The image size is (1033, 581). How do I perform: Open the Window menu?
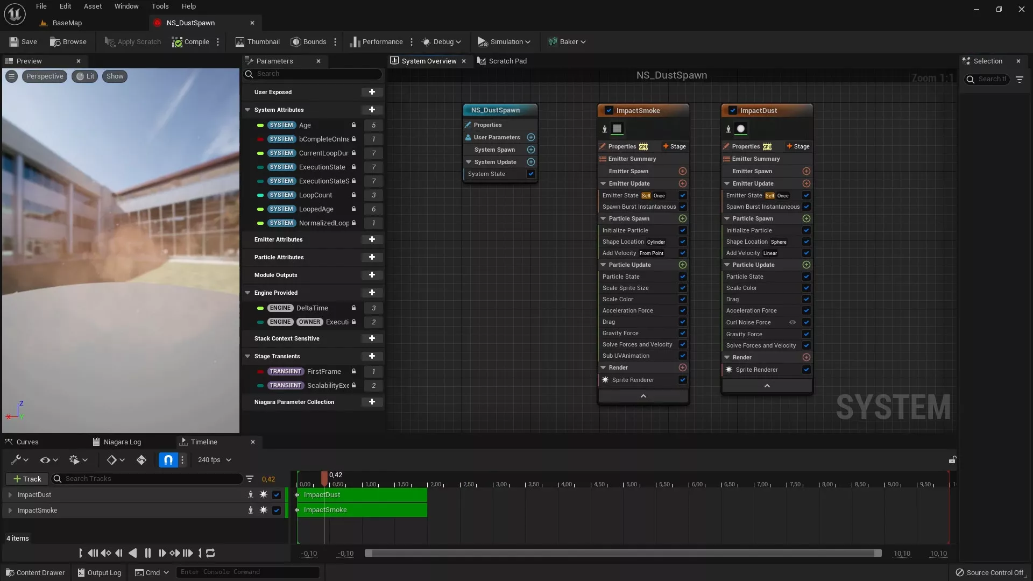126,6
